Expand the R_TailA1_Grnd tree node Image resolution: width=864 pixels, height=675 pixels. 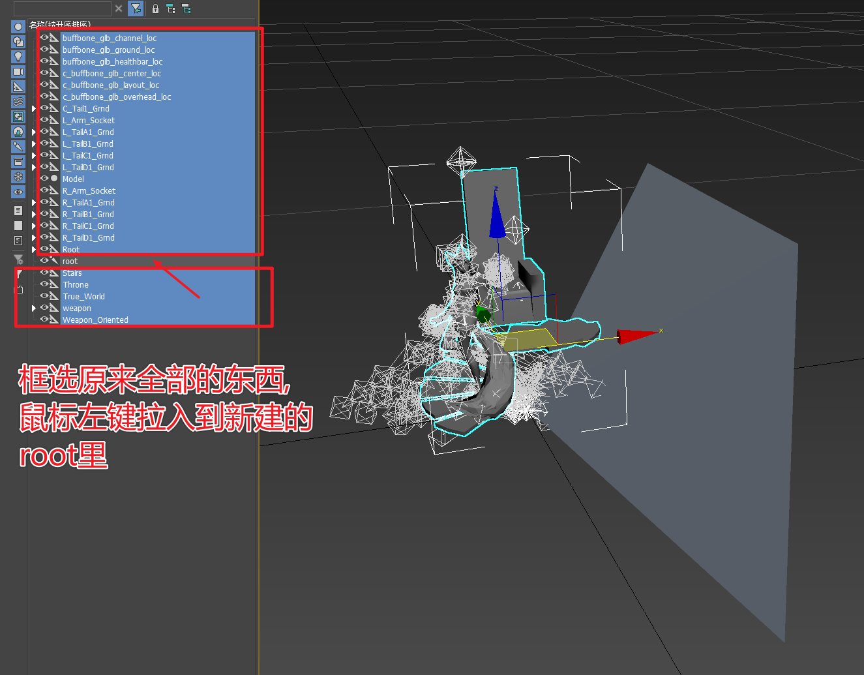34,202
